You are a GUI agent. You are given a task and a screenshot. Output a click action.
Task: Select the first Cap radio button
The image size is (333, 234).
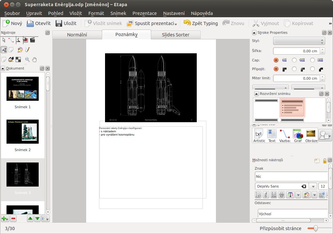coord(276,60)
